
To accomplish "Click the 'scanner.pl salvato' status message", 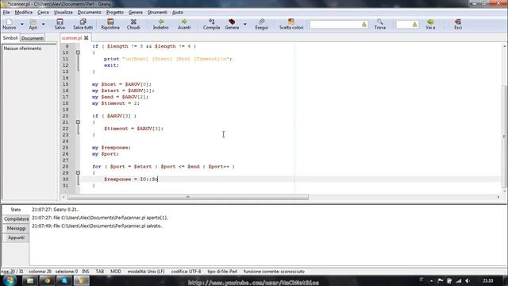I will pyautogui.click(x=97, y=226).
